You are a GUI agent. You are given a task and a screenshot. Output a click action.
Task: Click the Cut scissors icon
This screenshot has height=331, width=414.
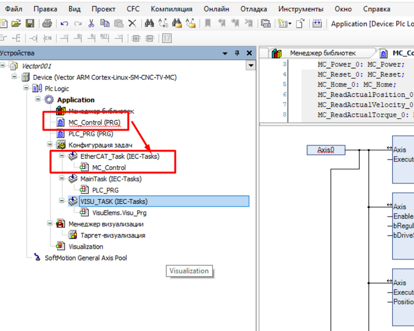coord(91,24)
